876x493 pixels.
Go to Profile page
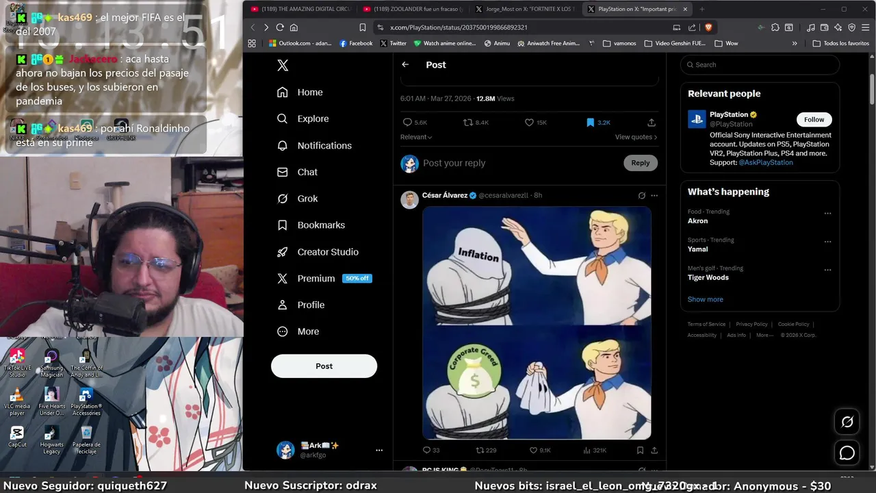(x=300, y=305)
